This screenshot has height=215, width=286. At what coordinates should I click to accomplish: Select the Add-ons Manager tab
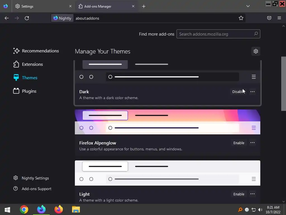pyautogui.click(x=106, y=6)
